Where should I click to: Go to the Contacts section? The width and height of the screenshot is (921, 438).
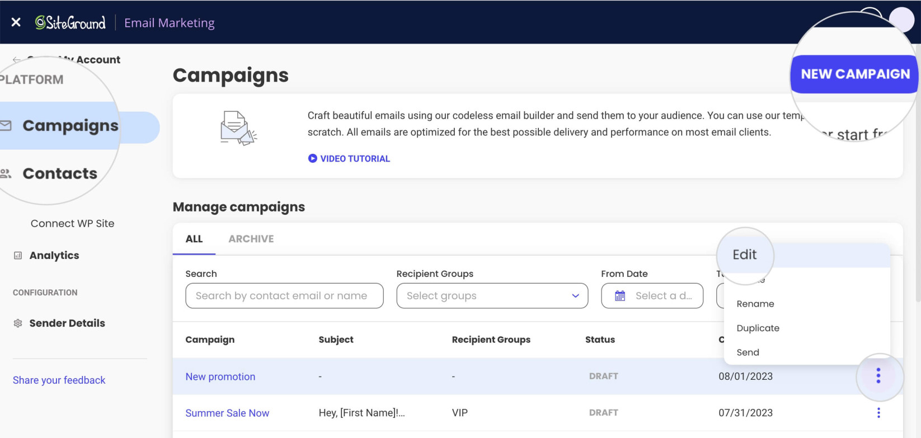(x=60, y=173)
